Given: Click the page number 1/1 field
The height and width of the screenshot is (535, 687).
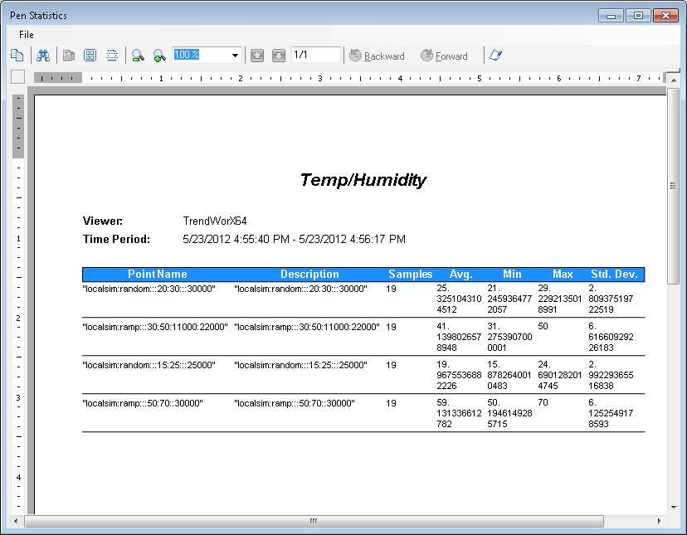Looking at the screenshot, I should pos(315,55).
